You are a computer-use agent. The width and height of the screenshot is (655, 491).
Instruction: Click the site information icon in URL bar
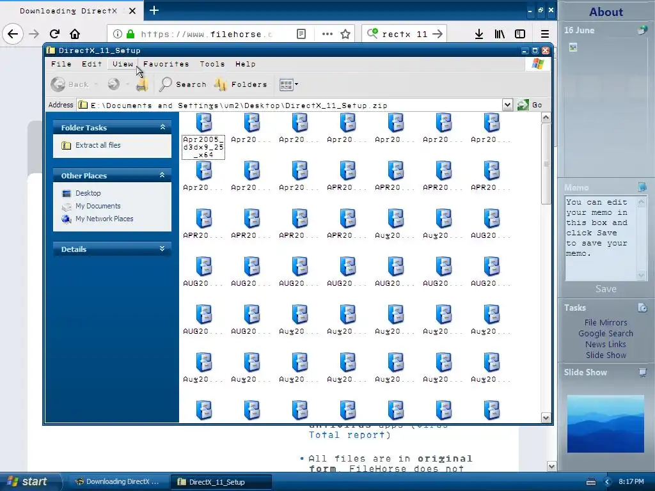(x=118, y=34)
